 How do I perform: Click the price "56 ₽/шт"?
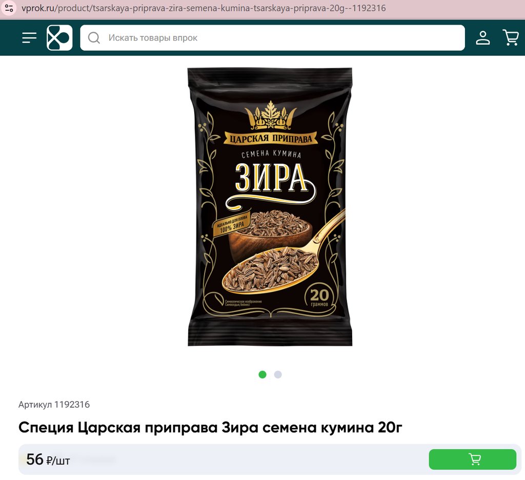coord(48,460)
